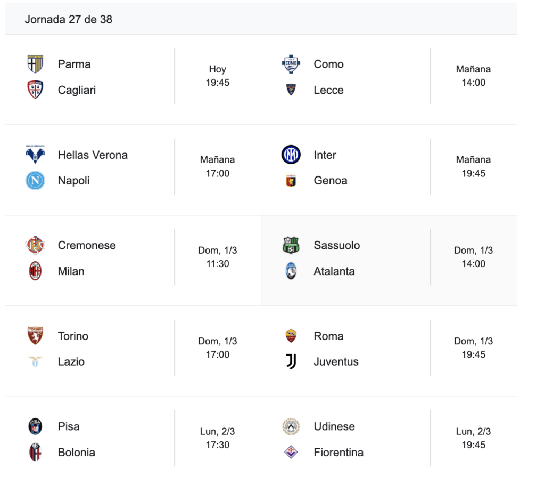Click the Jornada 27 de 38 header
This screenshot has width=545, height=484.
[x=68, y=19]
